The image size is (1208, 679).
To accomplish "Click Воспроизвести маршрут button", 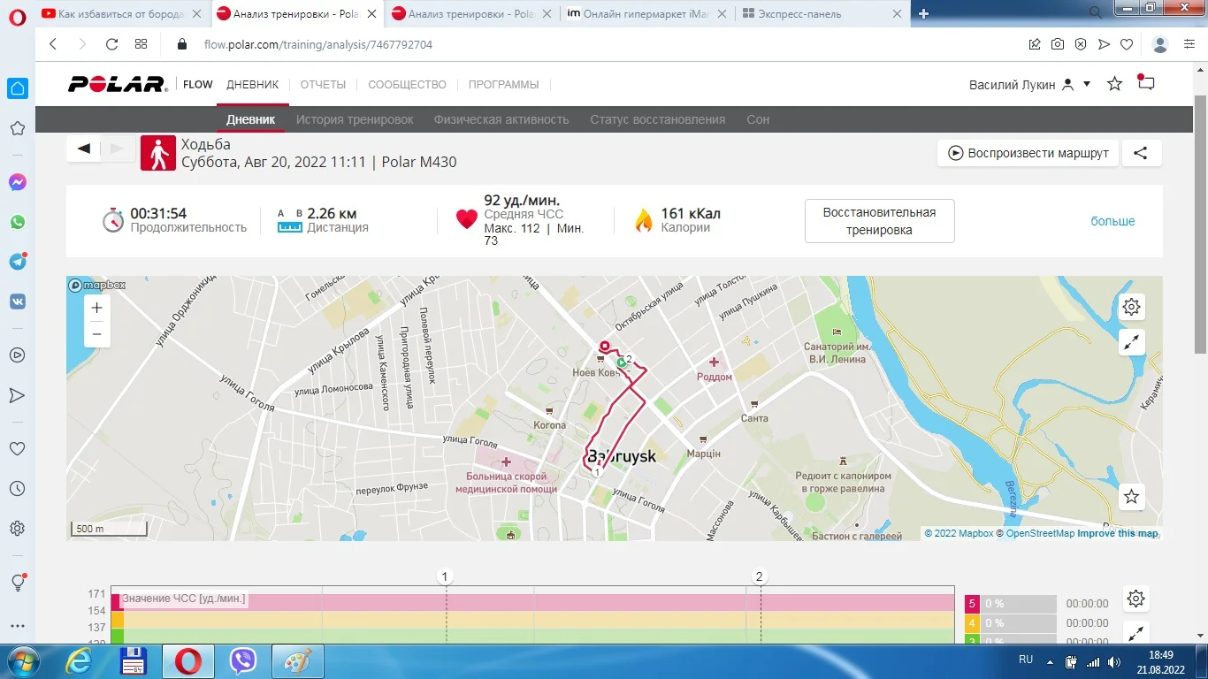I will (1028, 153).
